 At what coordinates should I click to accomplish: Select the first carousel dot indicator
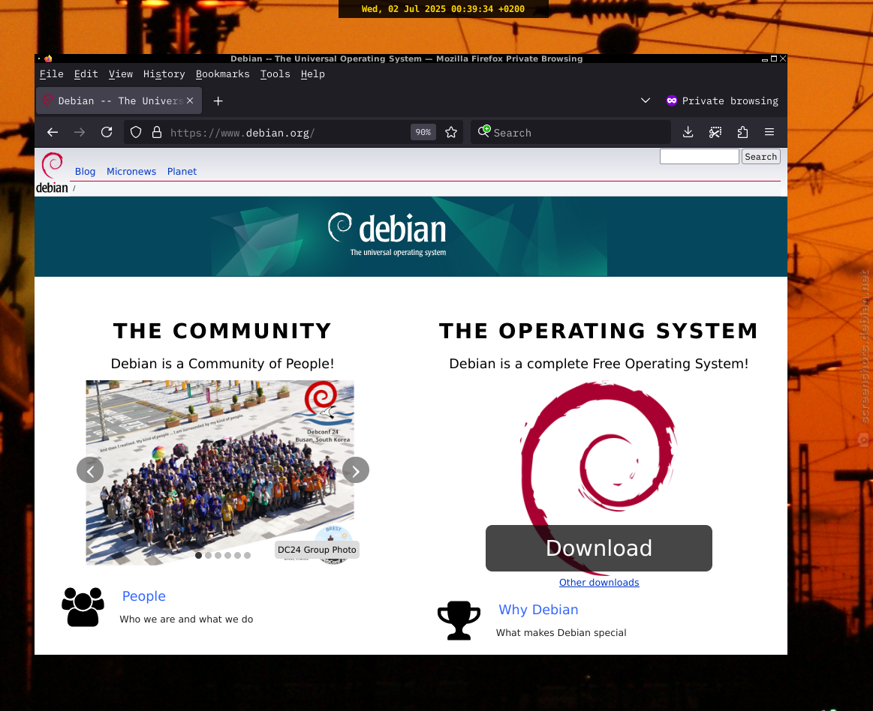[198, 555]
